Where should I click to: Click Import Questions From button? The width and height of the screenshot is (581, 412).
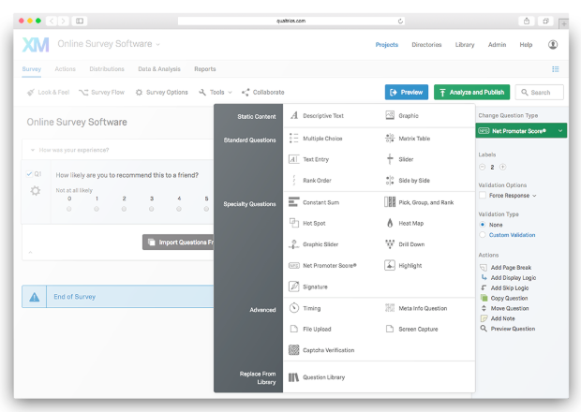pos(178,243)
